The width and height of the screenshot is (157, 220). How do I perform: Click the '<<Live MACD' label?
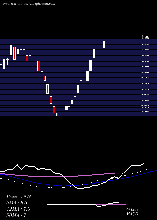click(132, 212)
